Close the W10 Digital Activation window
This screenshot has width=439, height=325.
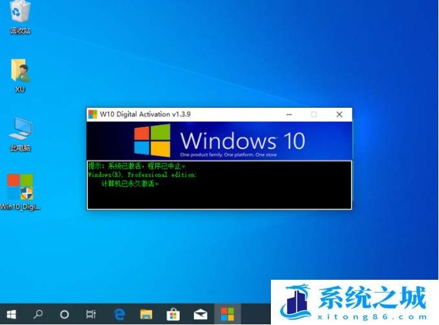(339, 114)
